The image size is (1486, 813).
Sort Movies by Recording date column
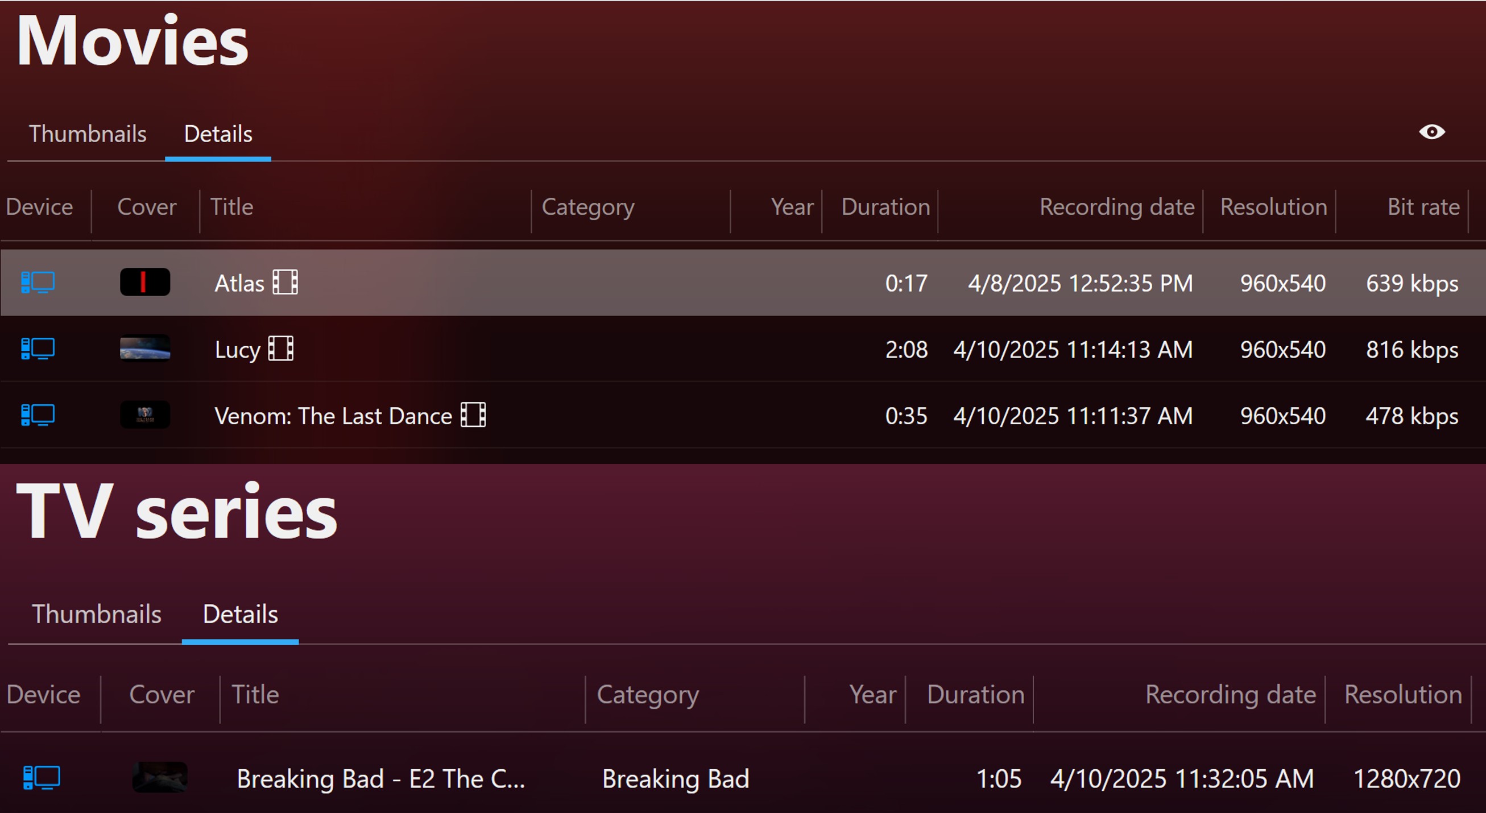(1117, 207)
